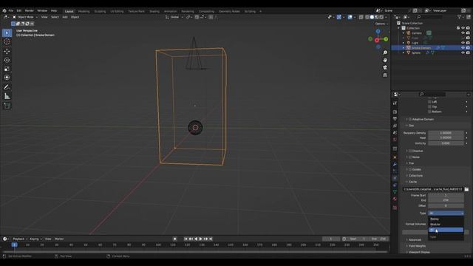Switch perspective/orthographic grid icon
Image resolution: width=473 pixels, height=266 pixels.
coord(385,75)
